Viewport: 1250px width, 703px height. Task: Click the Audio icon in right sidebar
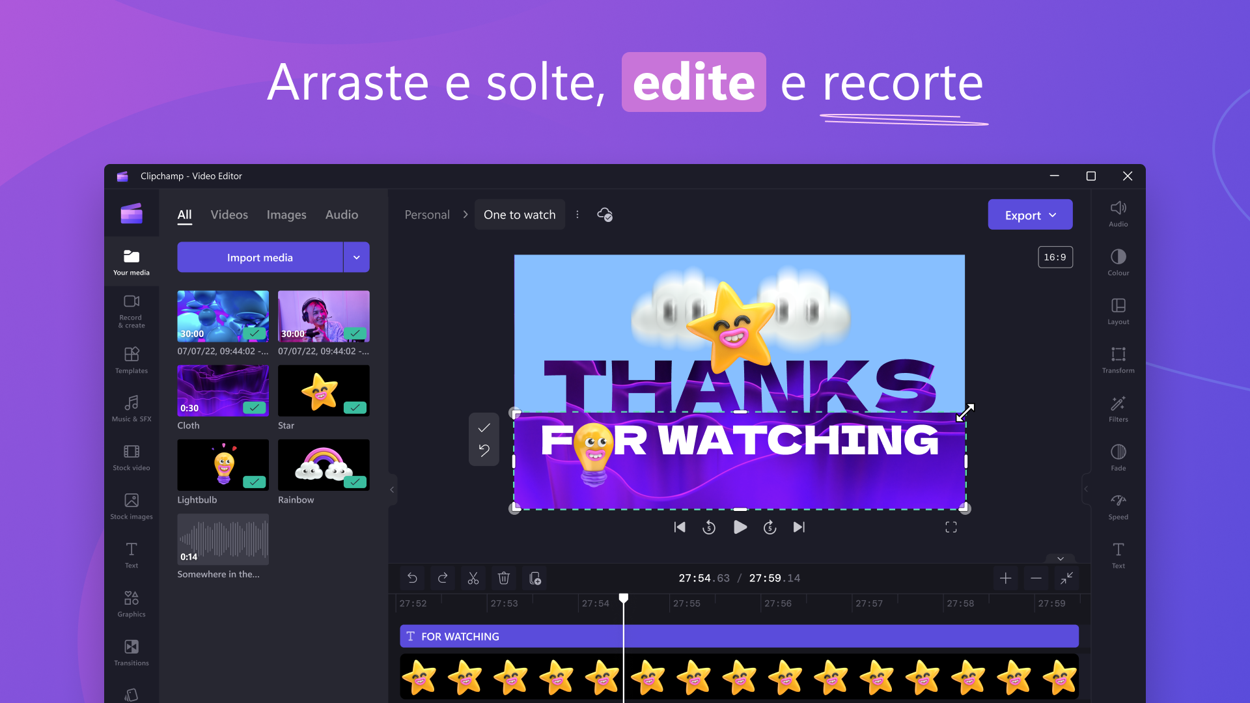coord(1118,213)
